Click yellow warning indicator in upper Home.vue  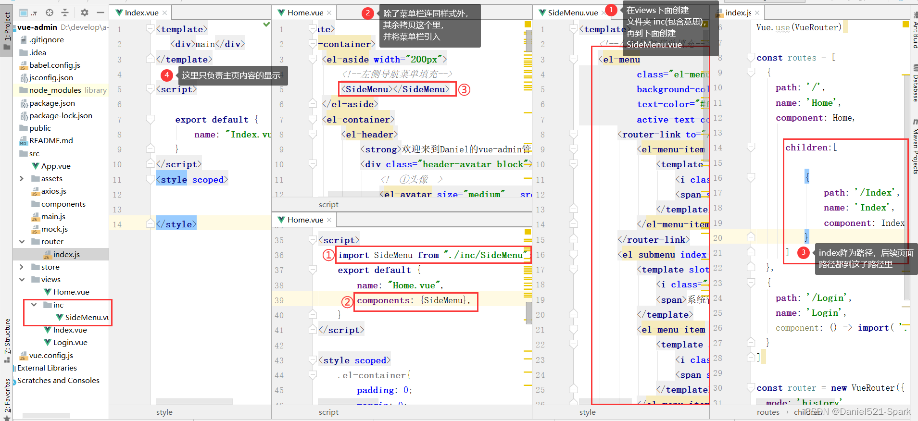(528, 24)
